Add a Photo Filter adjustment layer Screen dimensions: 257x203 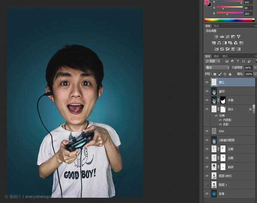[230, 43]
